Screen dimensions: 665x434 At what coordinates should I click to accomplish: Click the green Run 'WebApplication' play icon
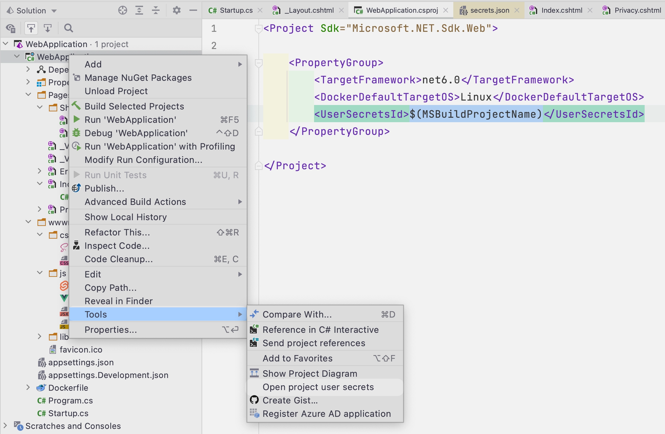76,119
